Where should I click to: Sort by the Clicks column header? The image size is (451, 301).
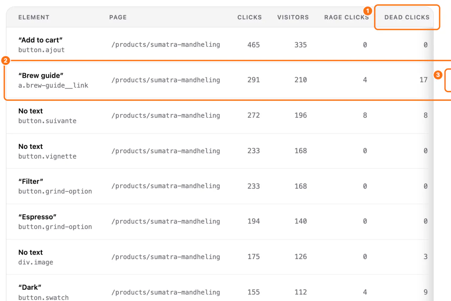pyautogui.click(x=249, y=17)
